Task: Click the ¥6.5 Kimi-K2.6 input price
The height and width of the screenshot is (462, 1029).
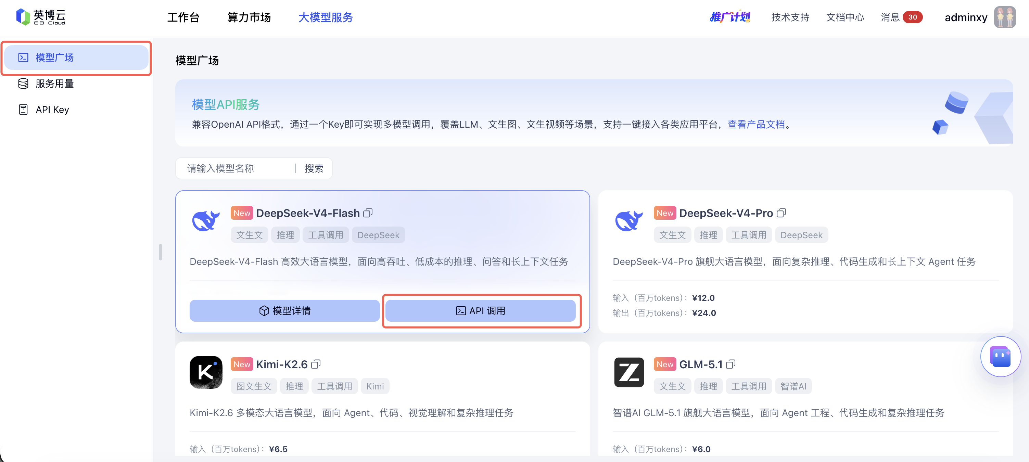Action: (278, 449)
